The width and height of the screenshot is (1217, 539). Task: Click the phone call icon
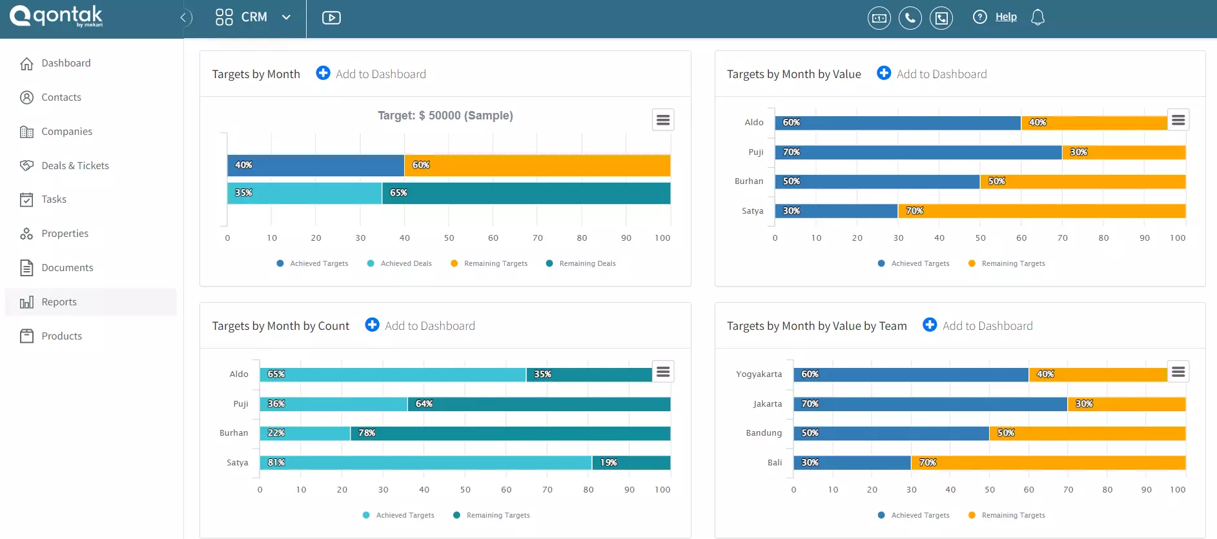(910, 18)
